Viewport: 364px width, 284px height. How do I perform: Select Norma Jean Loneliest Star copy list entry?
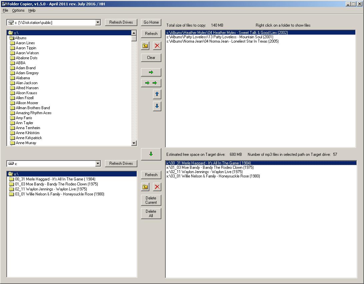[x=260, y=41]
